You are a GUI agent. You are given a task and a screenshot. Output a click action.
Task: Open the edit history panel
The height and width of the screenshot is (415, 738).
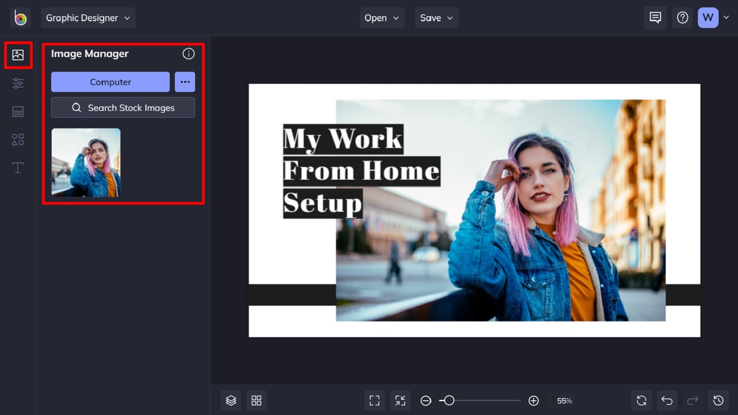pyautogui.click(x=719, y=400)
